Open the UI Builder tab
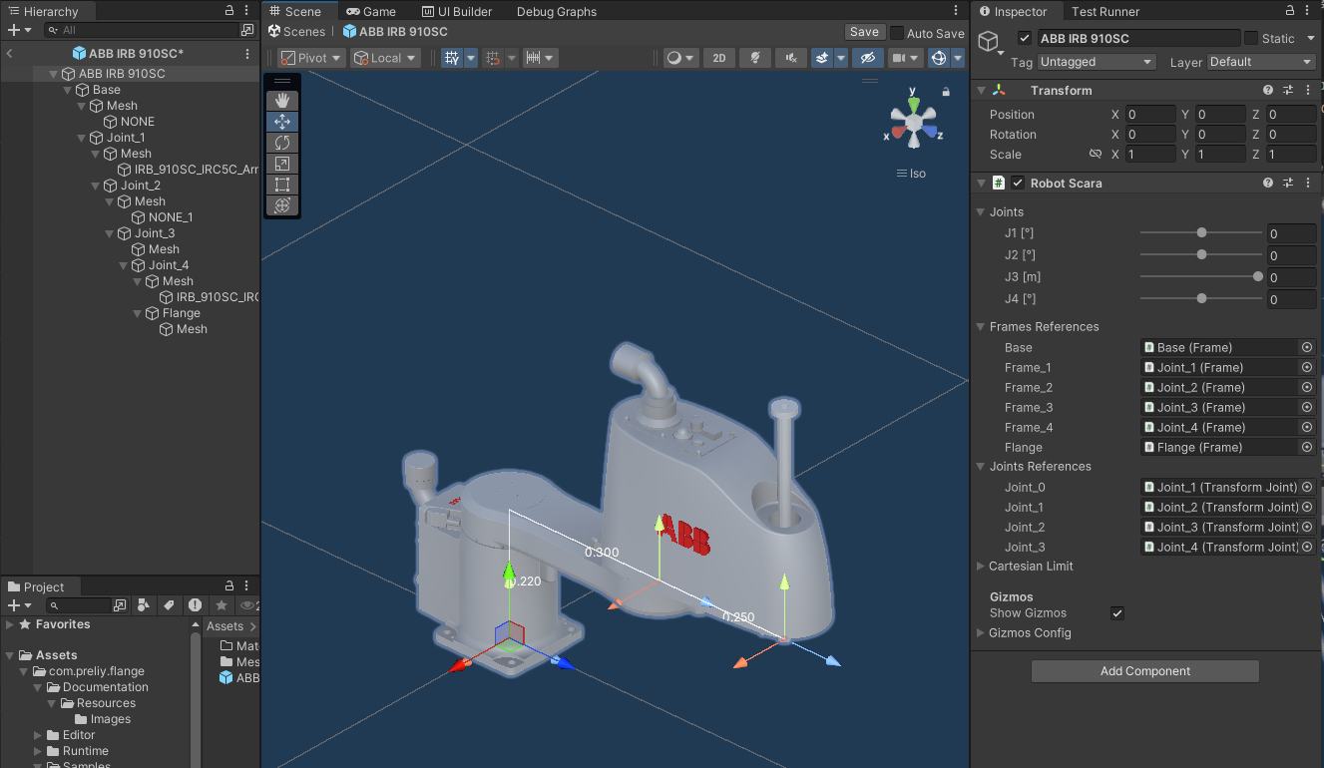Image resolution: width=1324 pixels, height=768 pixels. click(x=457, y=11)
